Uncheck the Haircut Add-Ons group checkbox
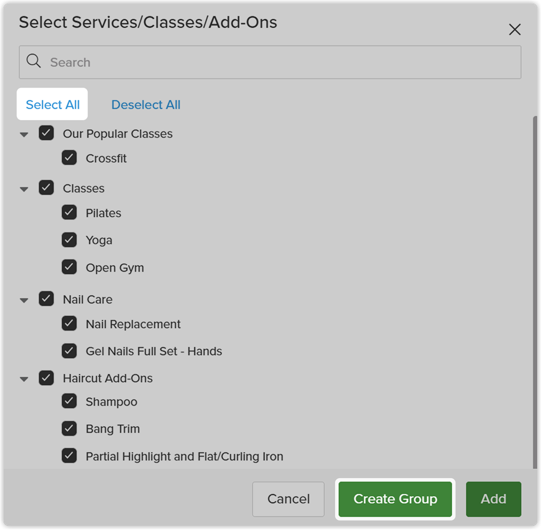The width and height of the screenshot is (542, 530). click(46, 378)
